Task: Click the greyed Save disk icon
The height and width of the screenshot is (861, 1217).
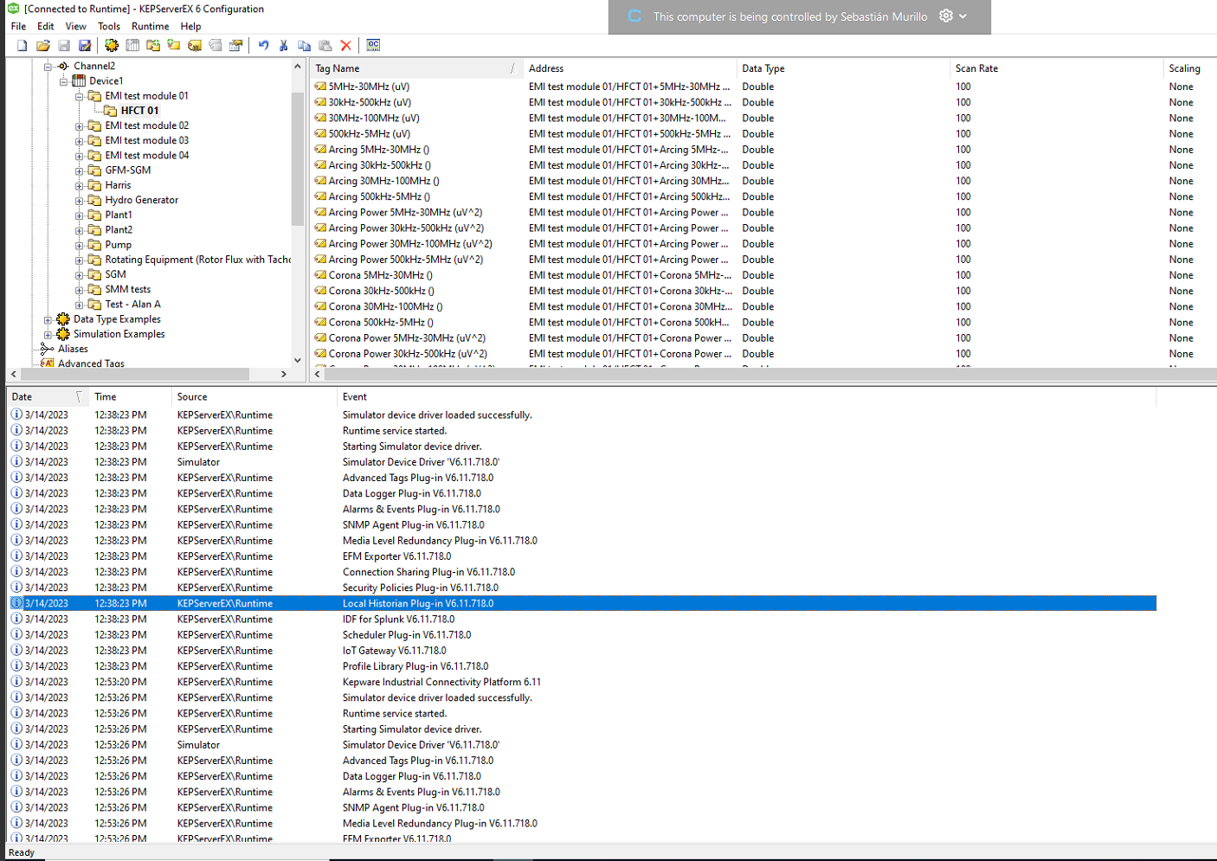Action: (x=64, y=45)
